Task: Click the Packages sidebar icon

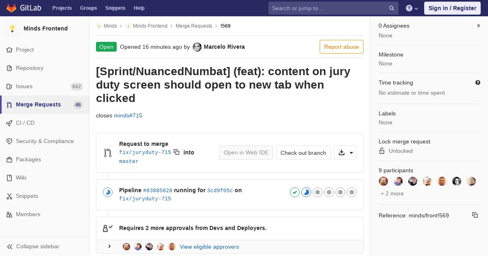Action: tap(9, 159)
